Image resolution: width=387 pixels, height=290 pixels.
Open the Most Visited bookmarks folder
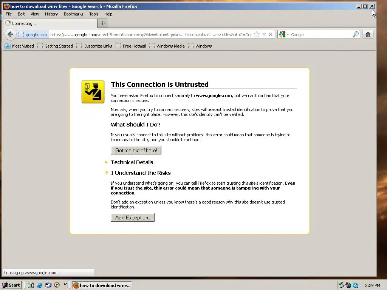coord(19,46)
